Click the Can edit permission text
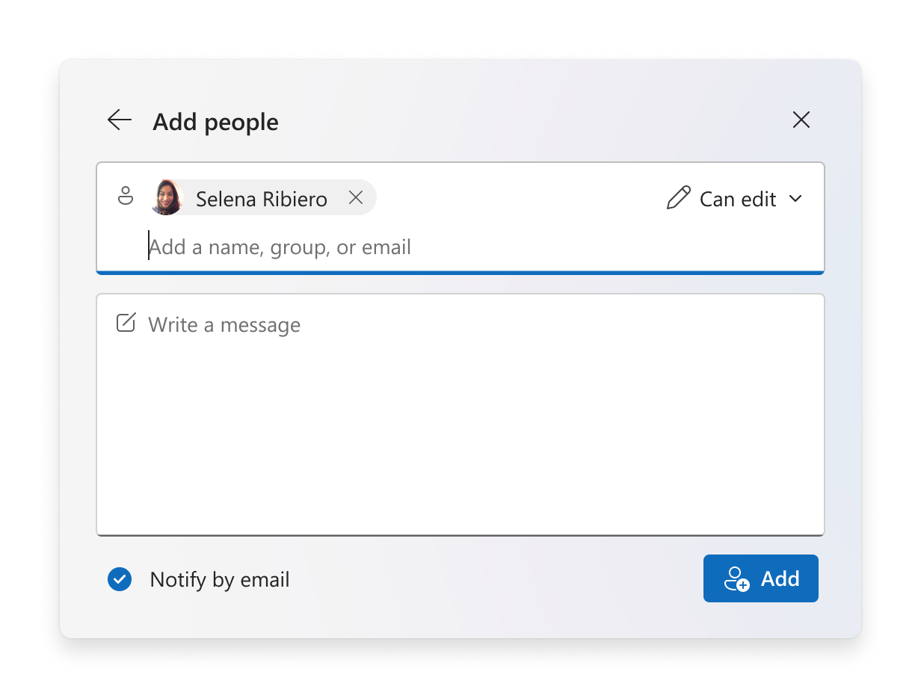921x698 pixels. [738, 200]
